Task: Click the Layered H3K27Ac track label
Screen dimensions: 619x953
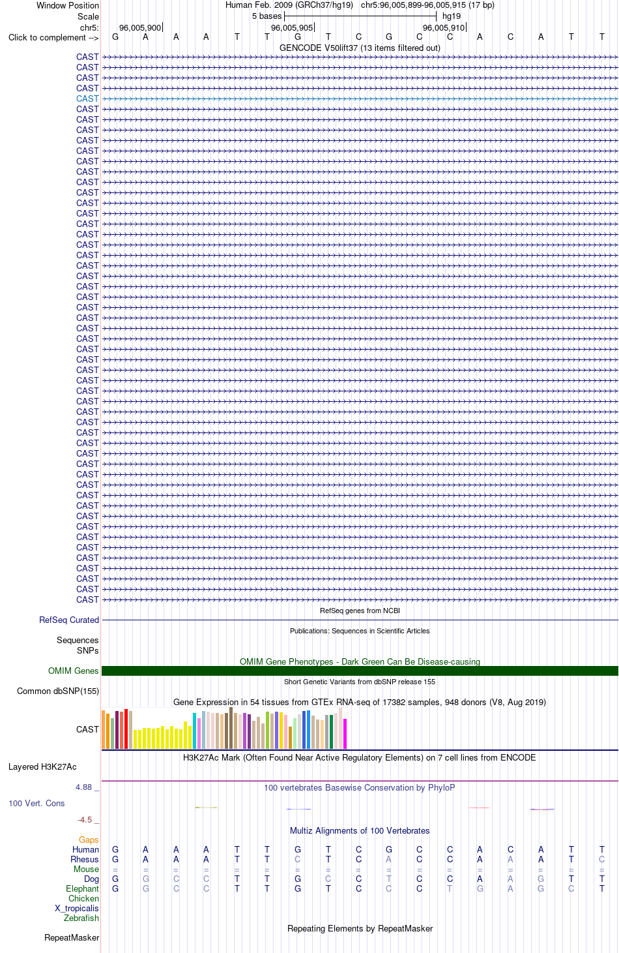Action: tap(42, 767)
